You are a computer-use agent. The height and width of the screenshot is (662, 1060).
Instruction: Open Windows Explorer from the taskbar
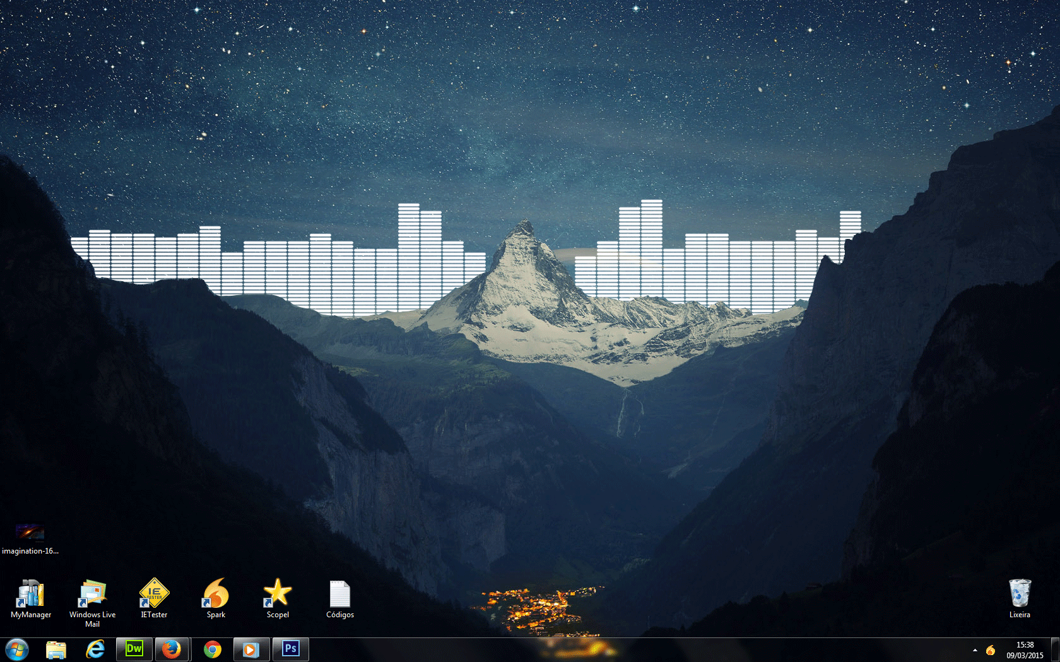[x=57, y=649]
